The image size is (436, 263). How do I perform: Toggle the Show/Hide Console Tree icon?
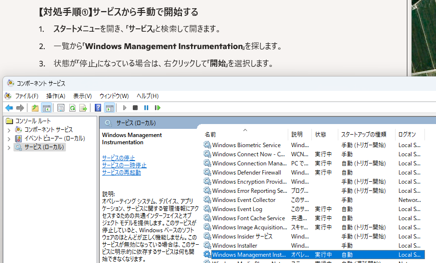coord(46,108)
